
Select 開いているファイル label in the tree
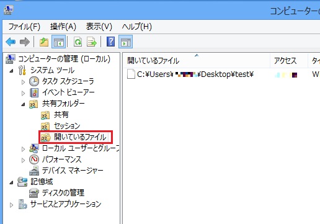coord(80,137)
